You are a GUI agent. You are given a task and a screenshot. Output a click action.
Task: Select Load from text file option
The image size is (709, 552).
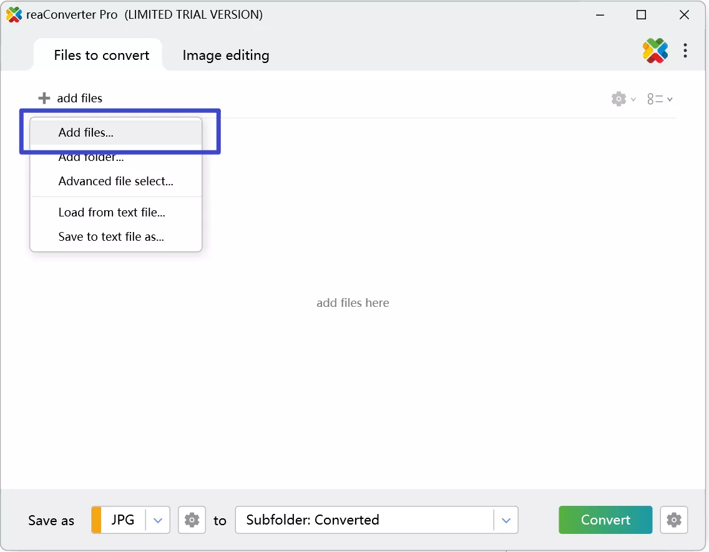click(111, 212)
